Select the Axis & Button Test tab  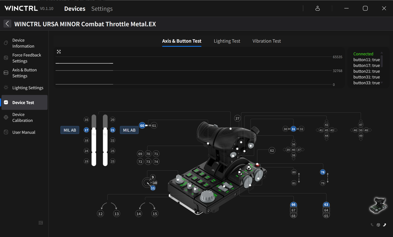point(182,41)
